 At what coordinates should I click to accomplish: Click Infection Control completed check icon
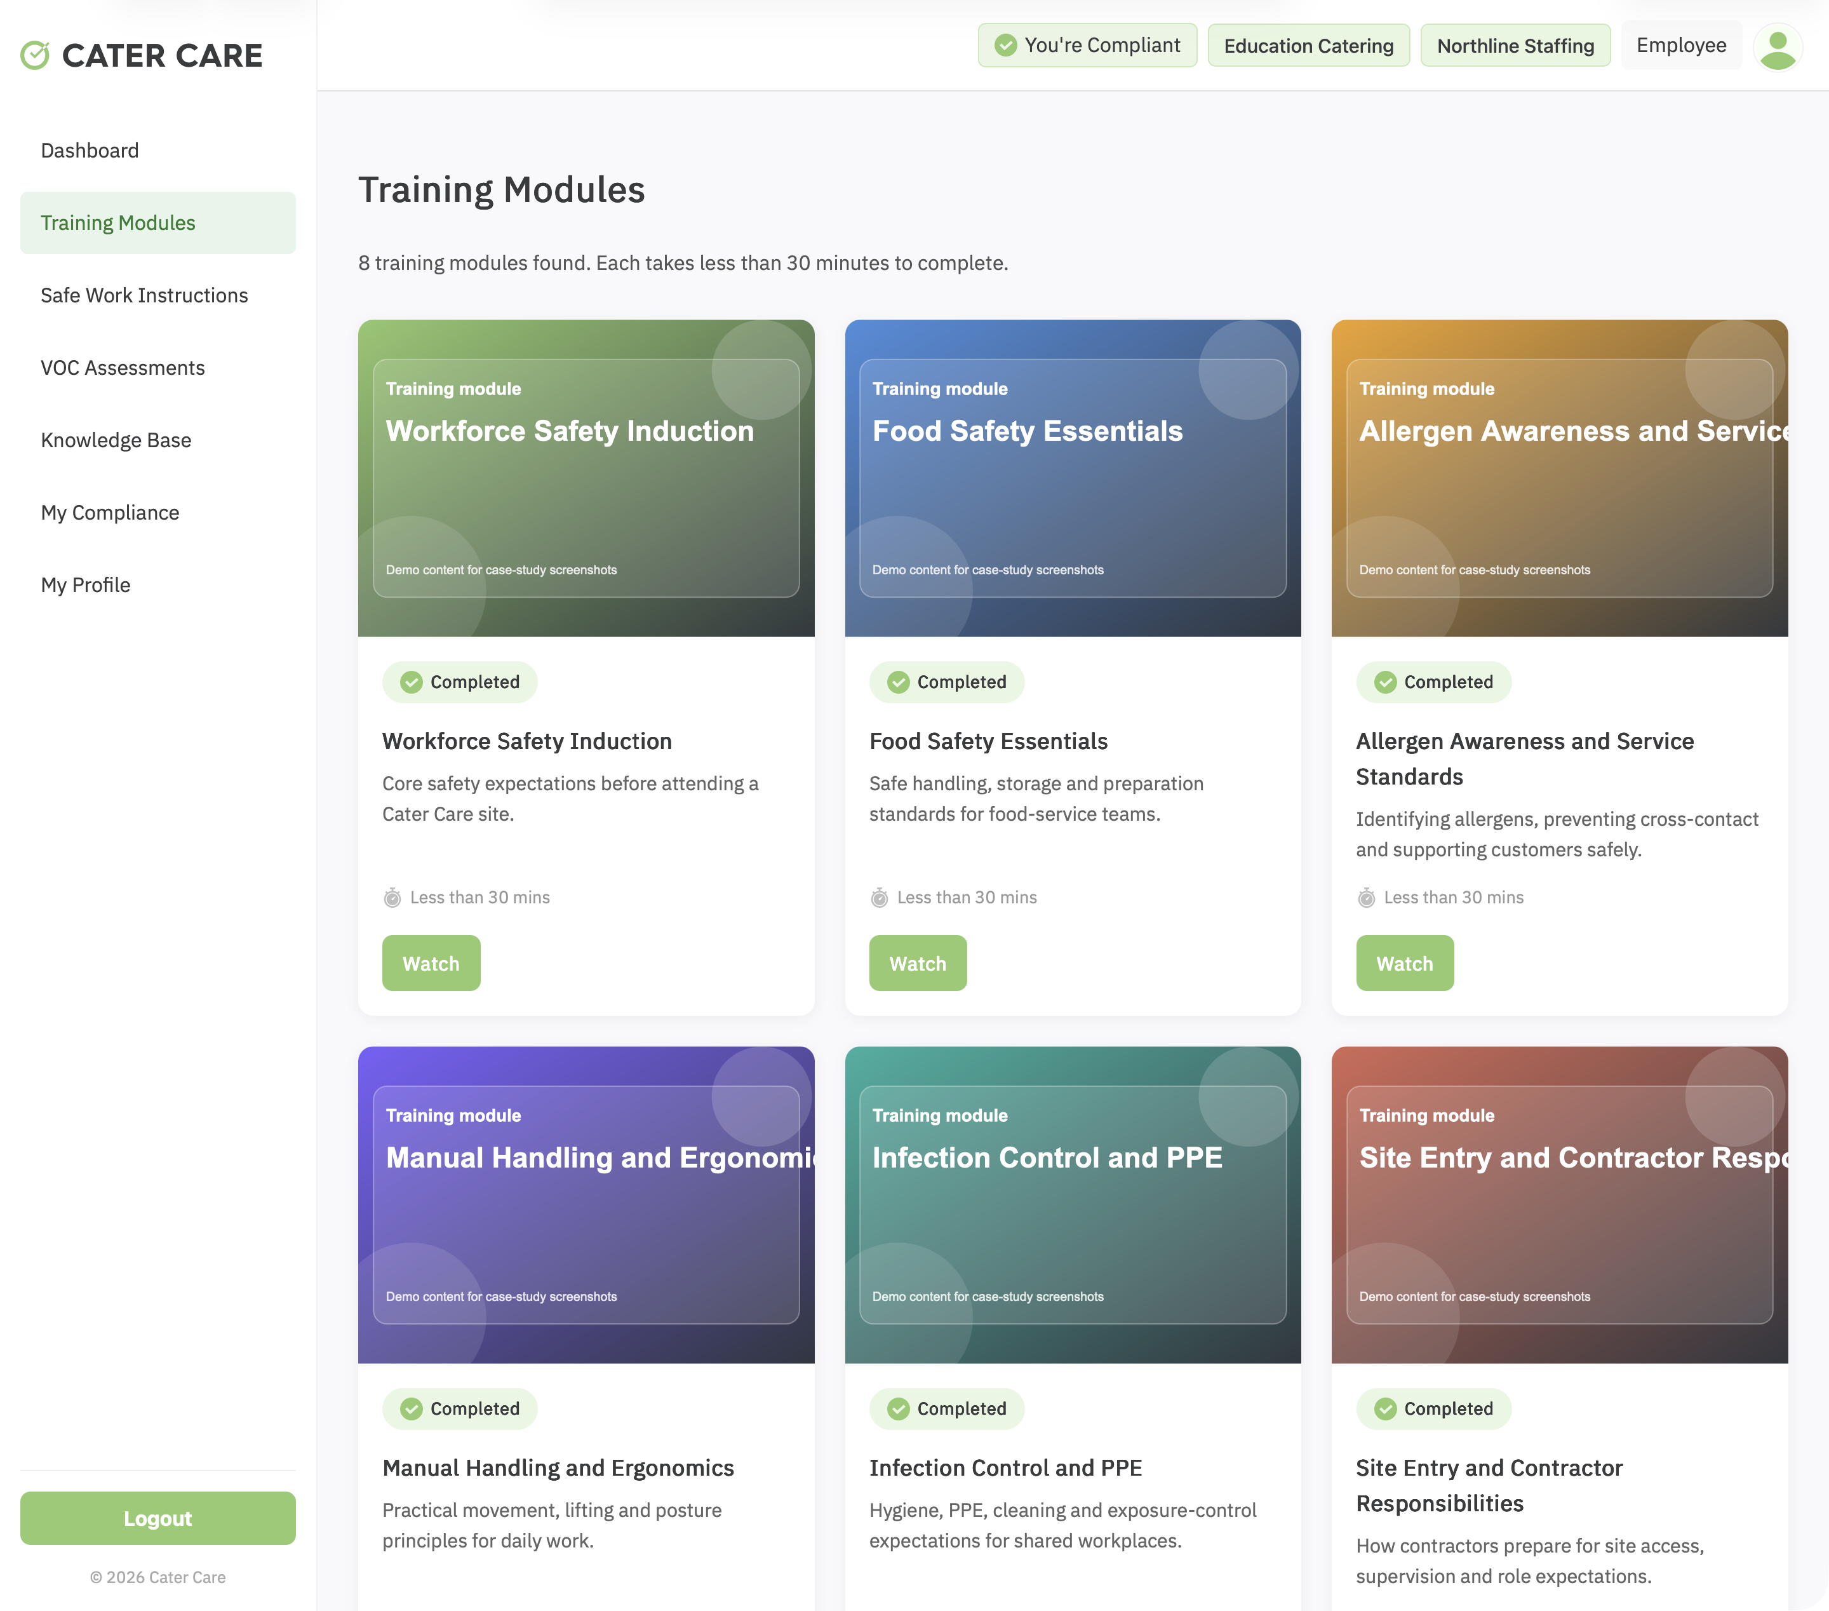897,1409
